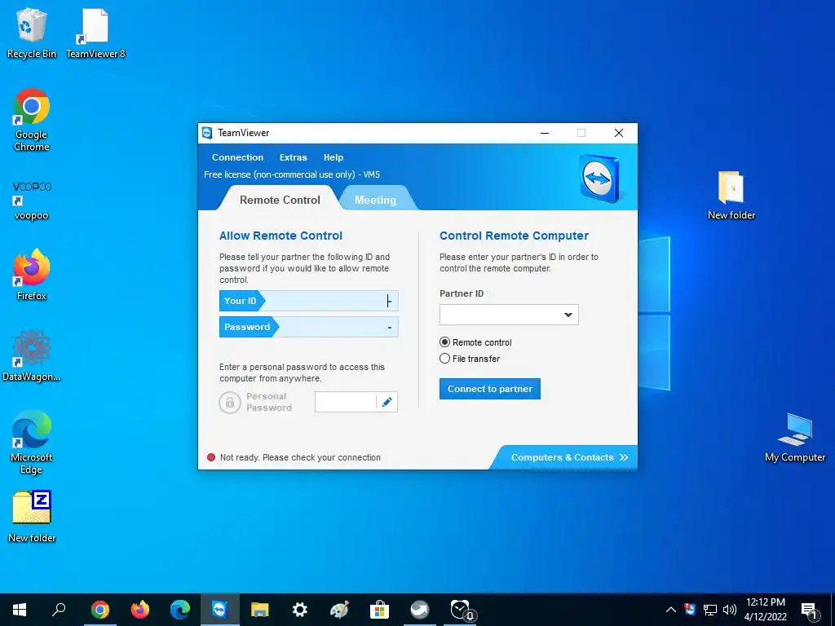Open the Help menu
The width and height of the screenshot is (835, 626).
[334, 157]
